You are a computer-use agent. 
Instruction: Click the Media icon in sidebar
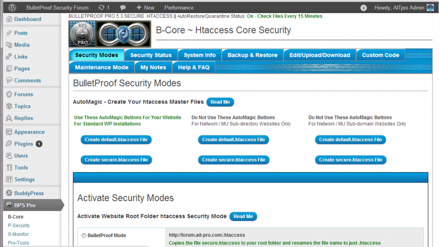9,45
